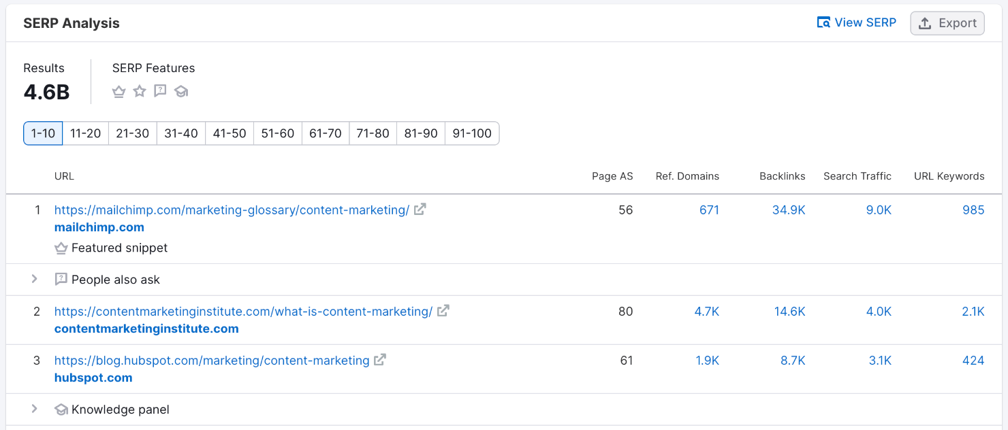Click hubspot URL keywords 424
The image size is (1008, 430).
(x=973, y=361)
